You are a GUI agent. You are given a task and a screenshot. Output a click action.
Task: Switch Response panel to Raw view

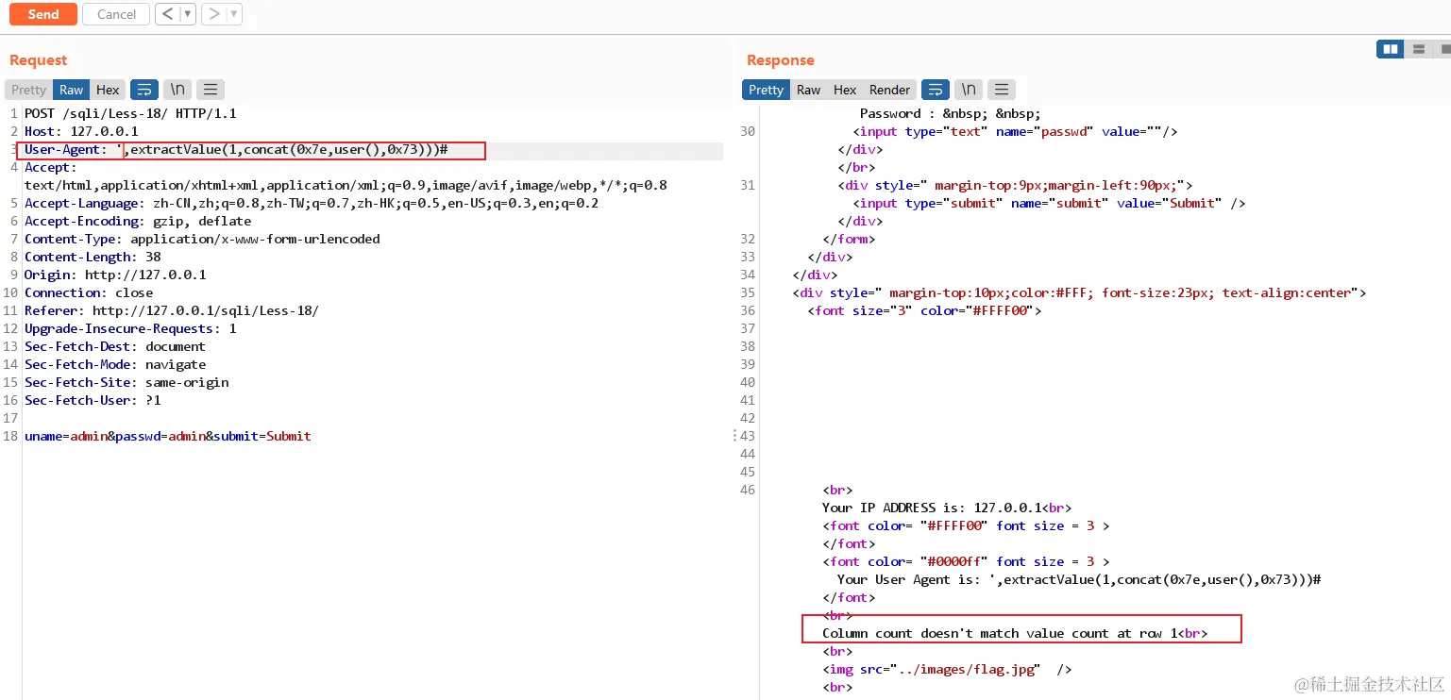pos(808,90)
